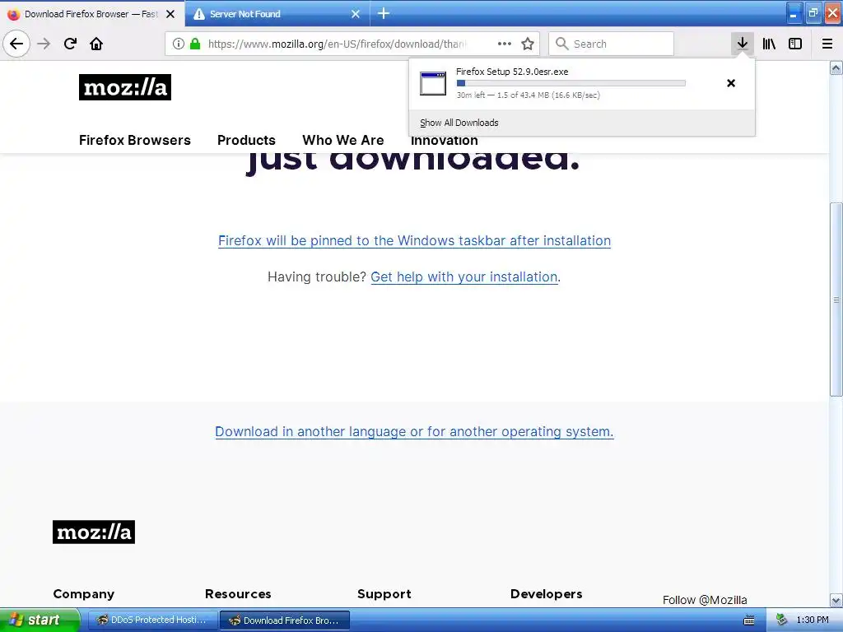Open the home page via house icon
The width and height of the screenshot is (843, 632).
coord(96,44)
